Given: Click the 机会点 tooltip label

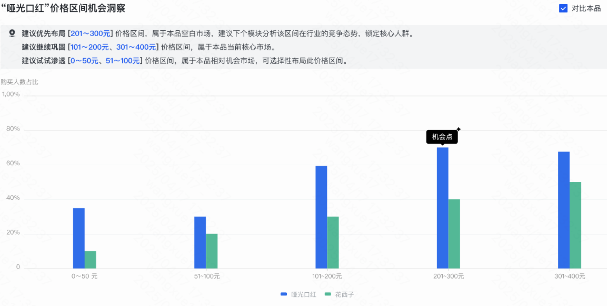Looking at the screenshot, I should 442,137.
